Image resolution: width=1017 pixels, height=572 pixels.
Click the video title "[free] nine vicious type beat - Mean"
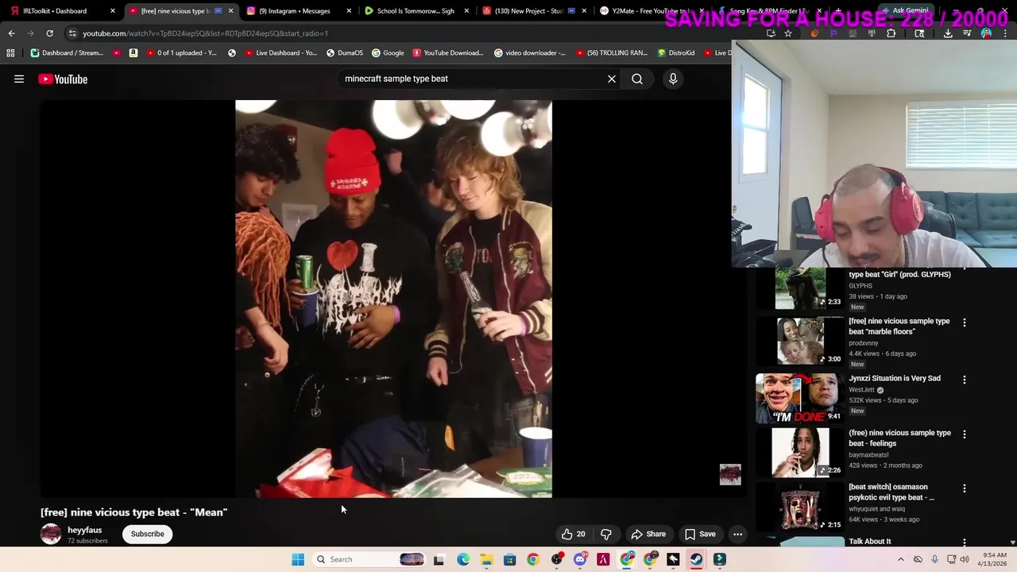tap(134, 512)
